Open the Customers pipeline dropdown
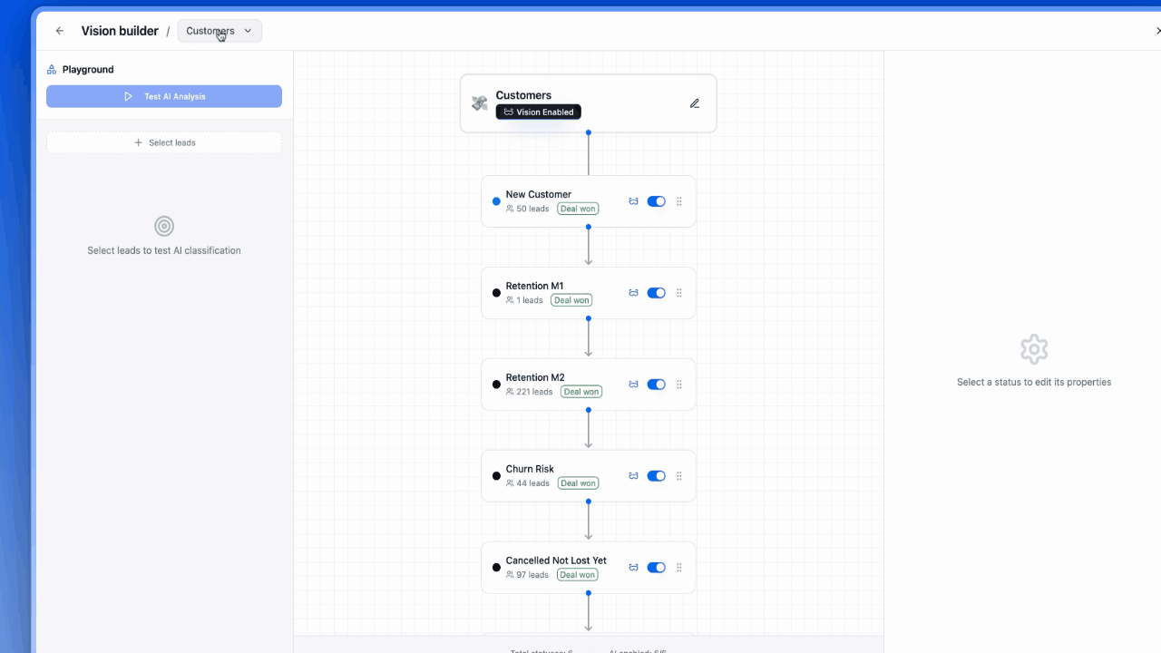The height and width of the screenshot is (653, 1161). 220,31
